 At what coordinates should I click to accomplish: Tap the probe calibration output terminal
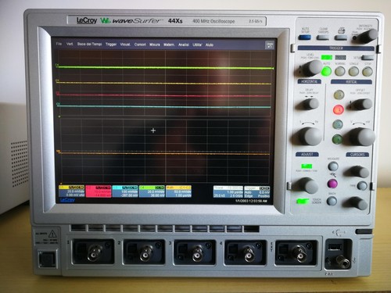pos(342,262)
